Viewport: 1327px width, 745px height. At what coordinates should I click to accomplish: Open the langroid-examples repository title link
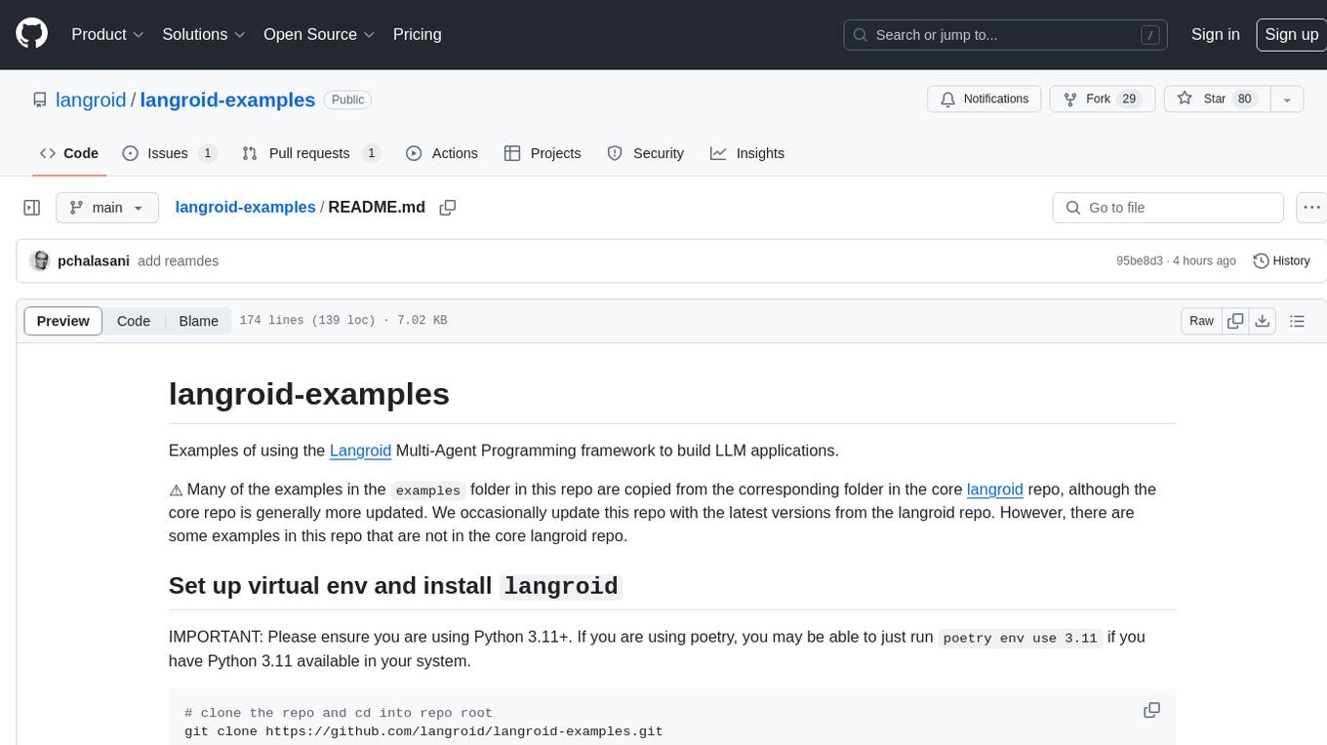coord(227,99)
